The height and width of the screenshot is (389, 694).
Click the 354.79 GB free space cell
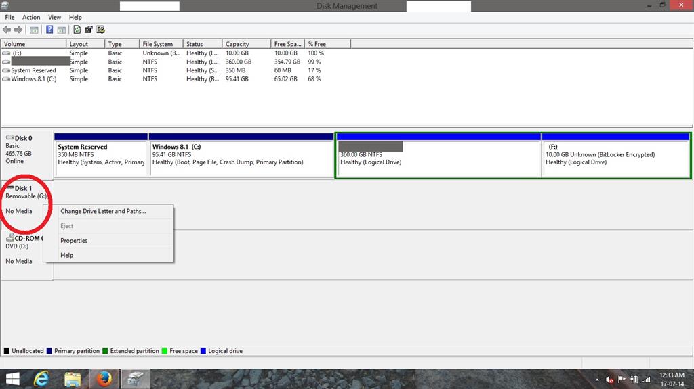(x=287, y=62)
